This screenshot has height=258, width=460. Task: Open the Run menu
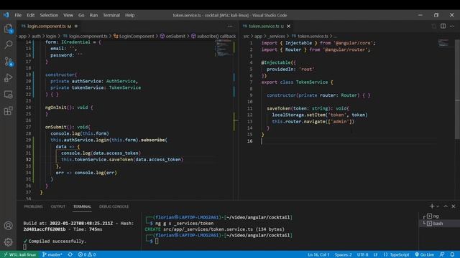point(93,15)
